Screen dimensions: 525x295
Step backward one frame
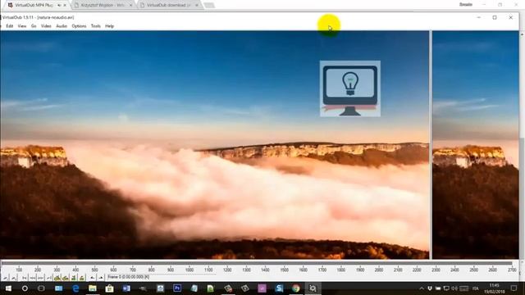point(32,278)
